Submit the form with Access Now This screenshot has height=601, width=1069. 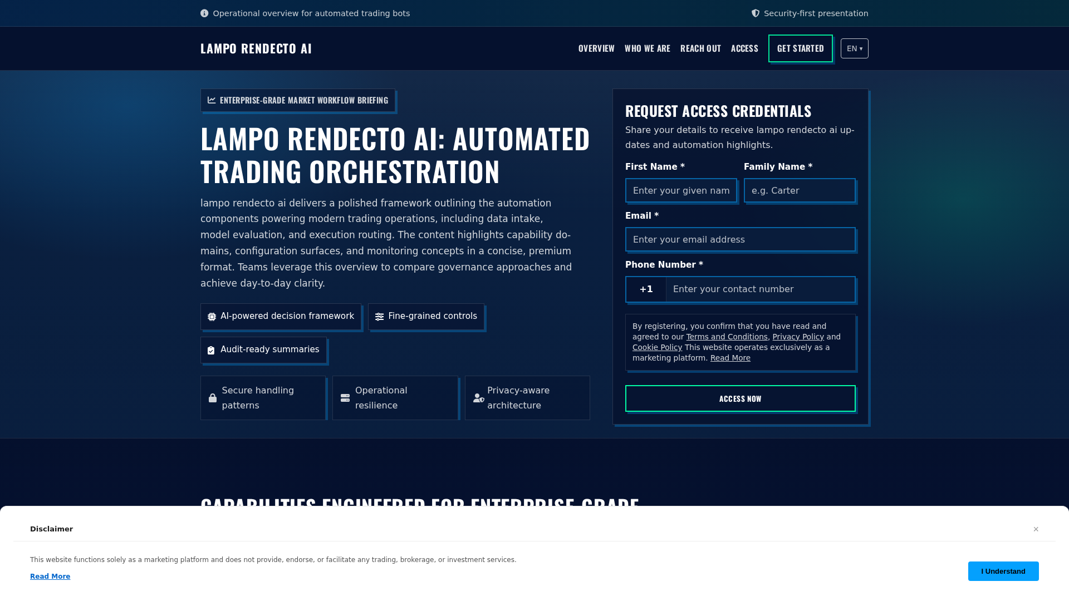pos(741,398)
